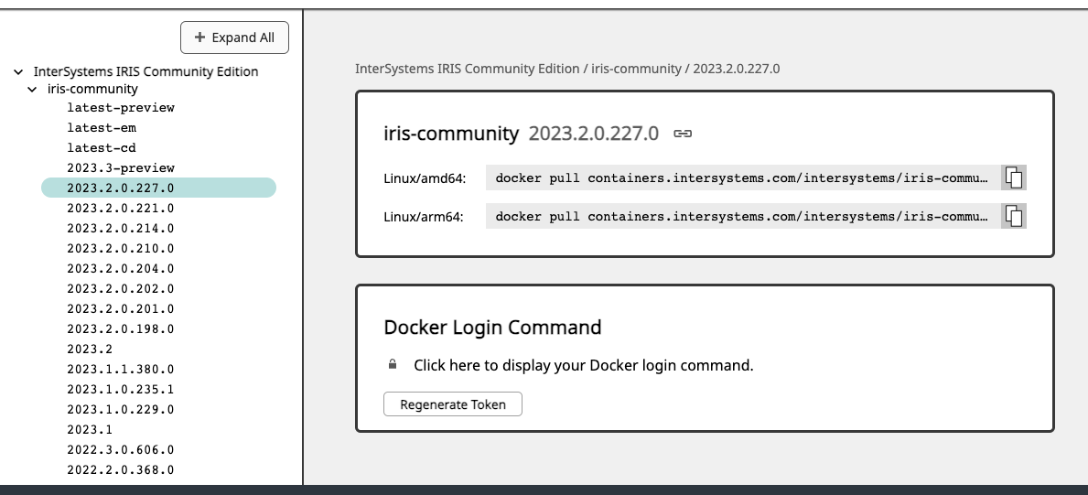
Task: Click the Linux/amd64 docker pull command text
Action: click(742, 178)
